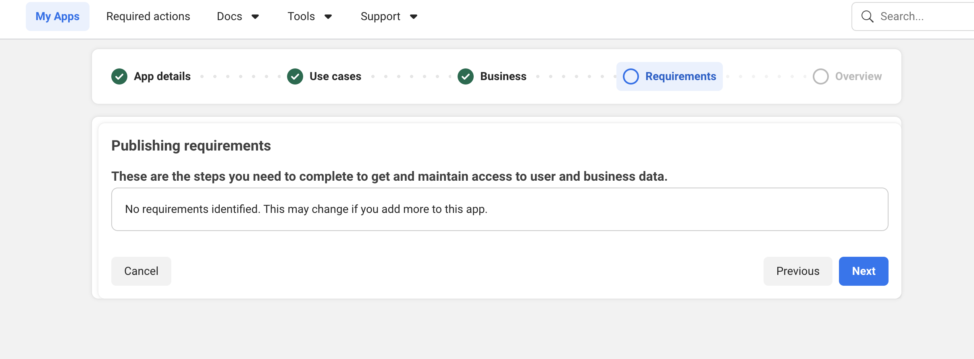The image size is (974, 359).
Task: Cancel the app creation flow
Action: coord(141,271)
